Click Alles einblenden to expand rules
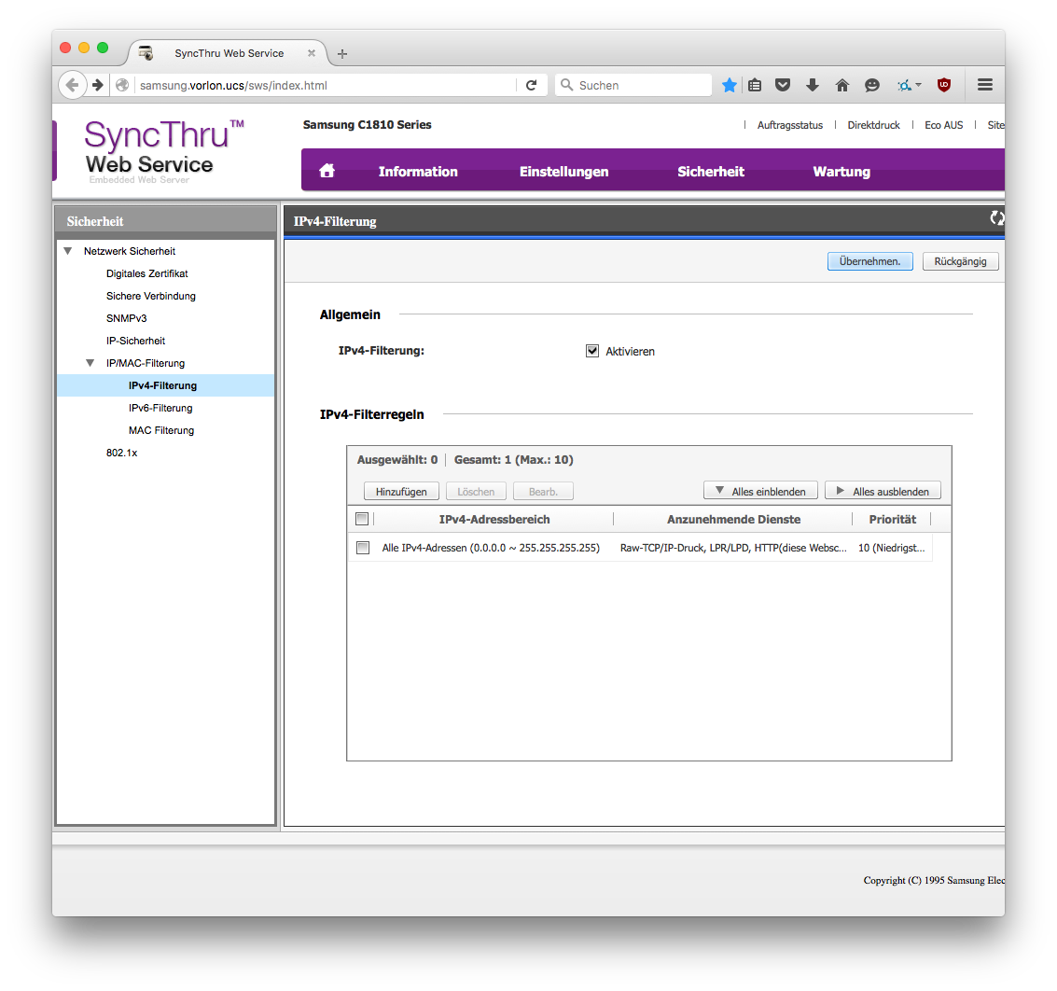Image resolution: width=1057 pixels, height=991 pixels. 760,491
